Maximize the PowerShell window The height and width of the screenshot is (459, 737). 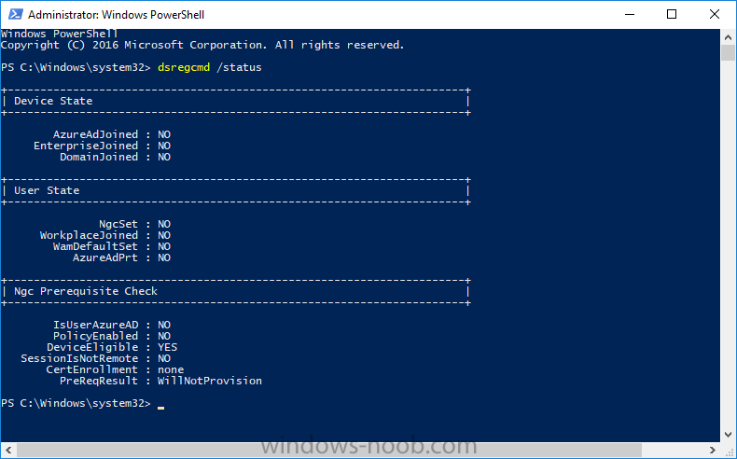[672, 15]
